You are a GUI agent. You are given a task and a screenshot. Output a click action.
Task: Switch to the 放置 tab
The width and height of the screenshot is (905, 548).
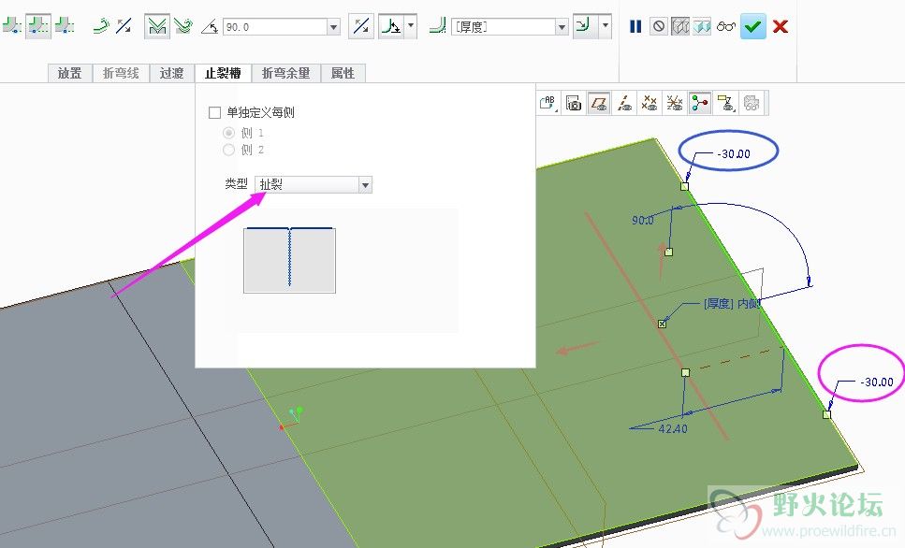[x=69, y=73]
